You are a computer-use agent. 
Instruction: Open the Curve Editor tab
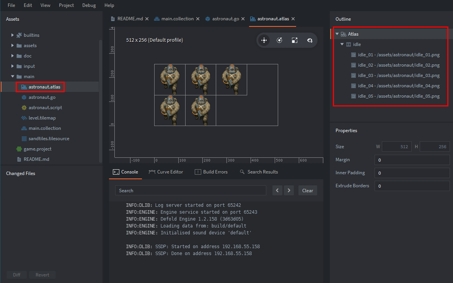point(166,172)
